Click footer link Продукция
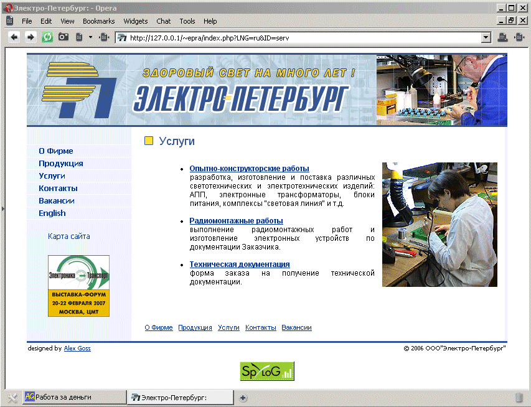Image resolution: width=531 pixels, height=407 pixels. point(195,327)
